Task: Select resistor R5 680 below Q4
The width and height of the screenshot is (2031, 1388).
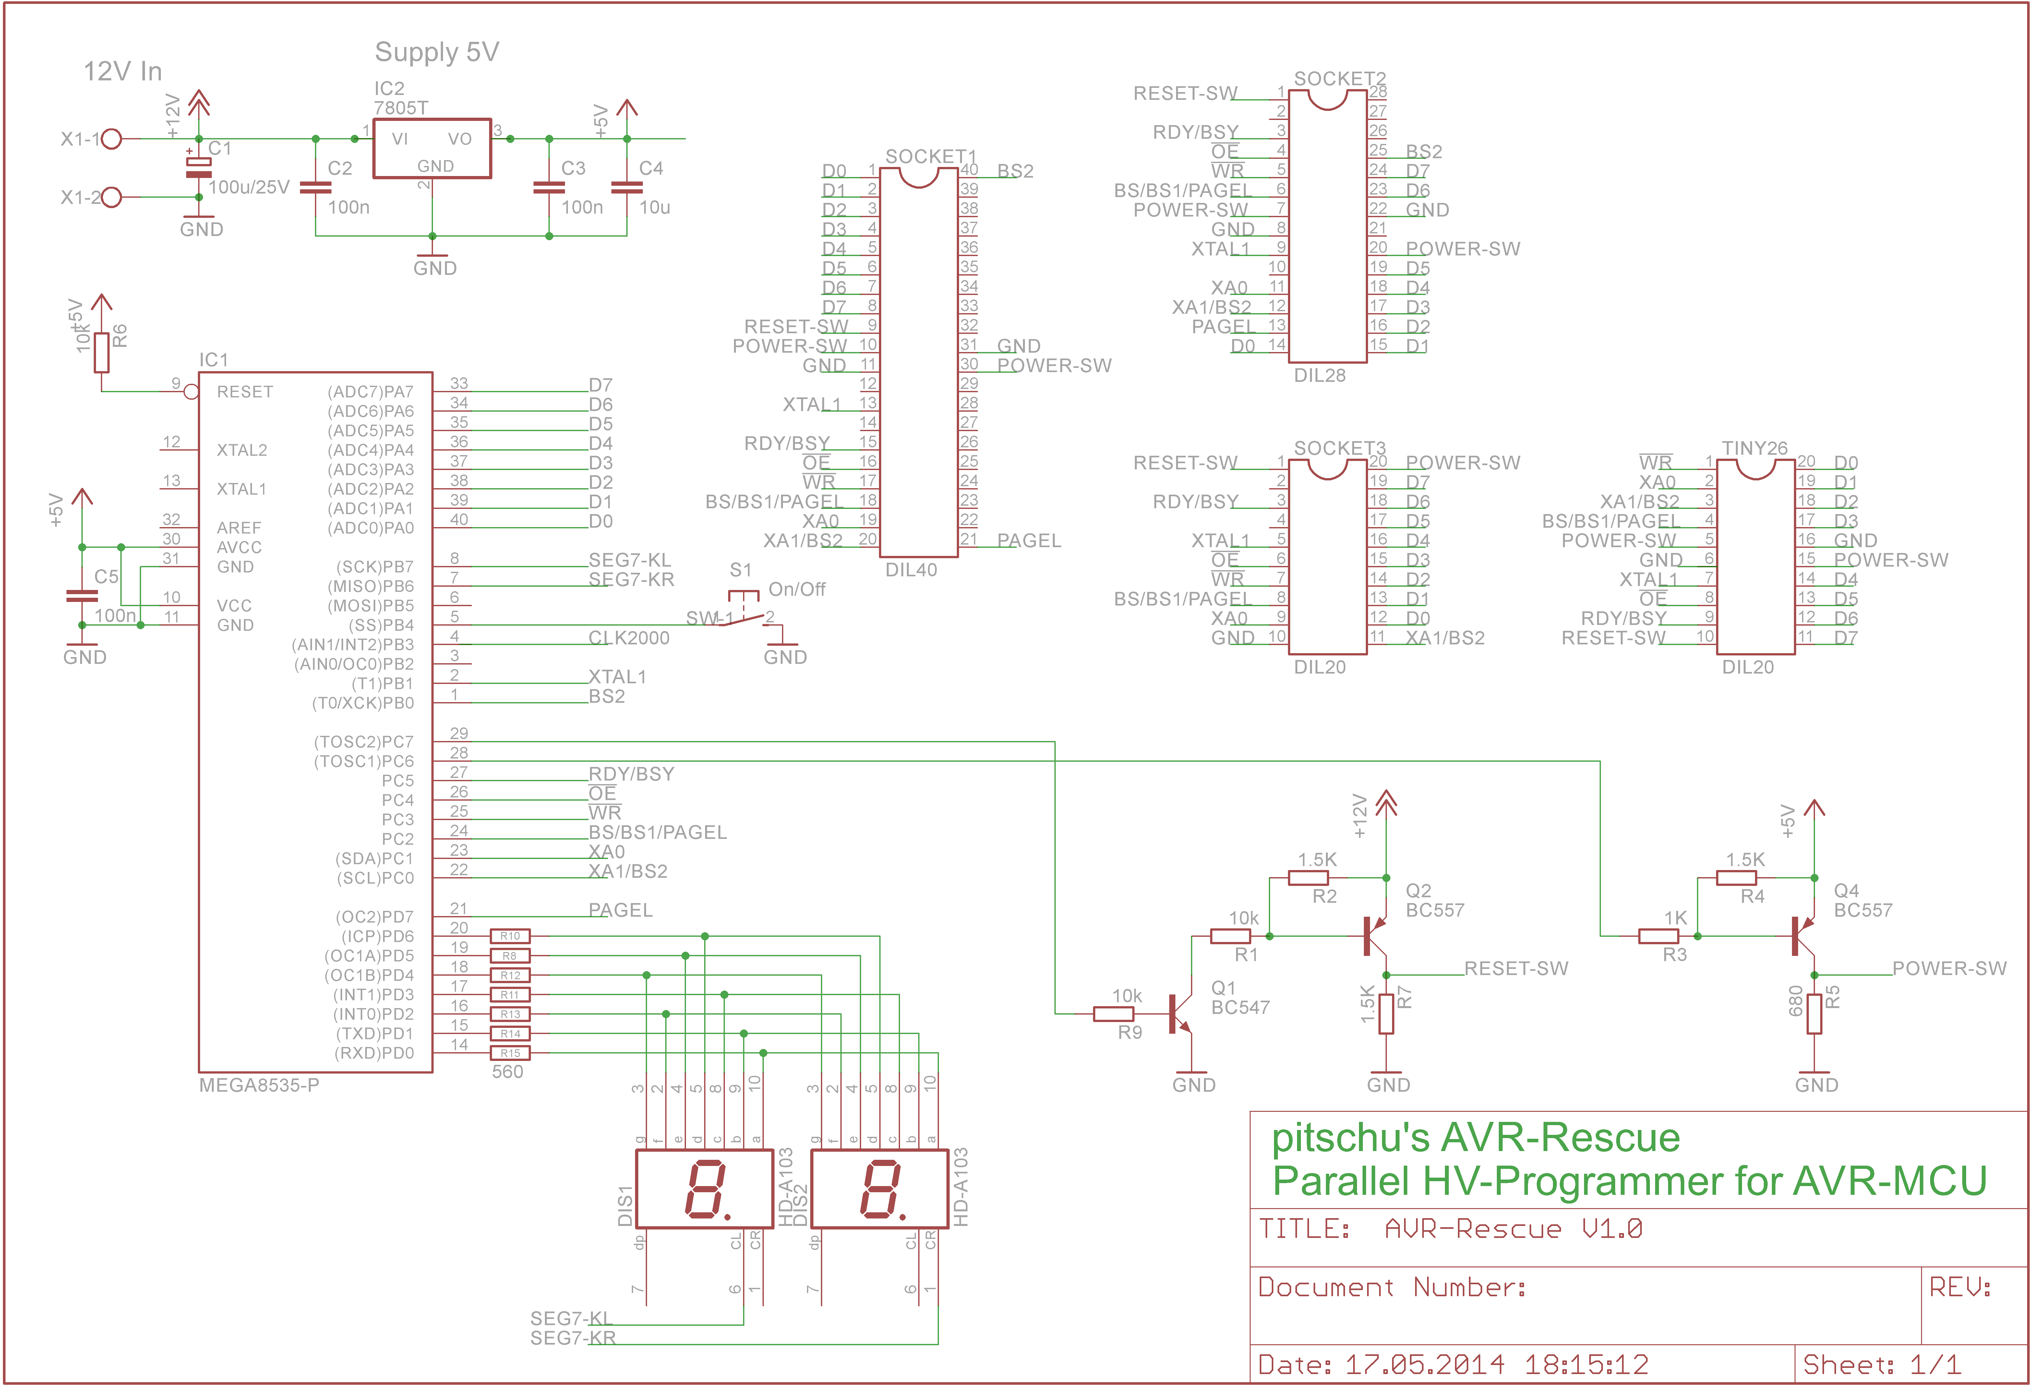Action: click(1814, 1014)
